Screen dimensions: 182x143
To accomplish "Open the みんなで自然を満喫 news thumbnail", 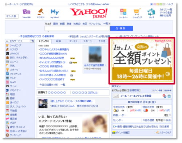I will click(95, 54).
